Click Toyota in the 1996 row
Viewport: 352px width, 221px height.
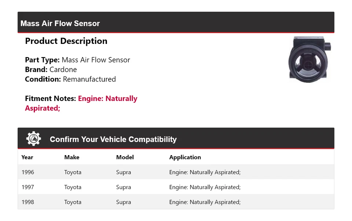click(73, 172)
